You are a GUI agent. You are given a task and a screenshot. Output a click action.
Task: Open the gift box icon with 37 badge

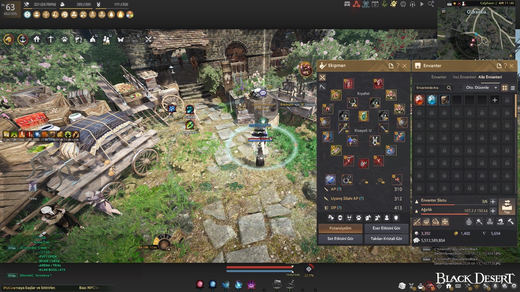pos(449,286)
